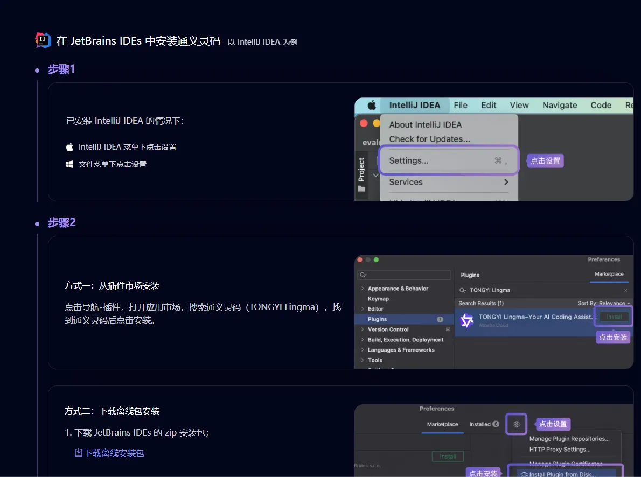This screenshot has width=641, height=477.
Task: Open the File menu
Action: pos(461,105)
